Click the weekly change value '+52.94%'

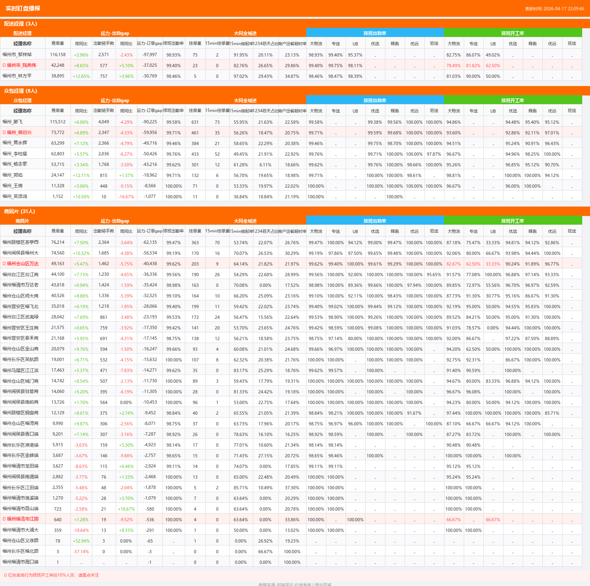[81, 541]
